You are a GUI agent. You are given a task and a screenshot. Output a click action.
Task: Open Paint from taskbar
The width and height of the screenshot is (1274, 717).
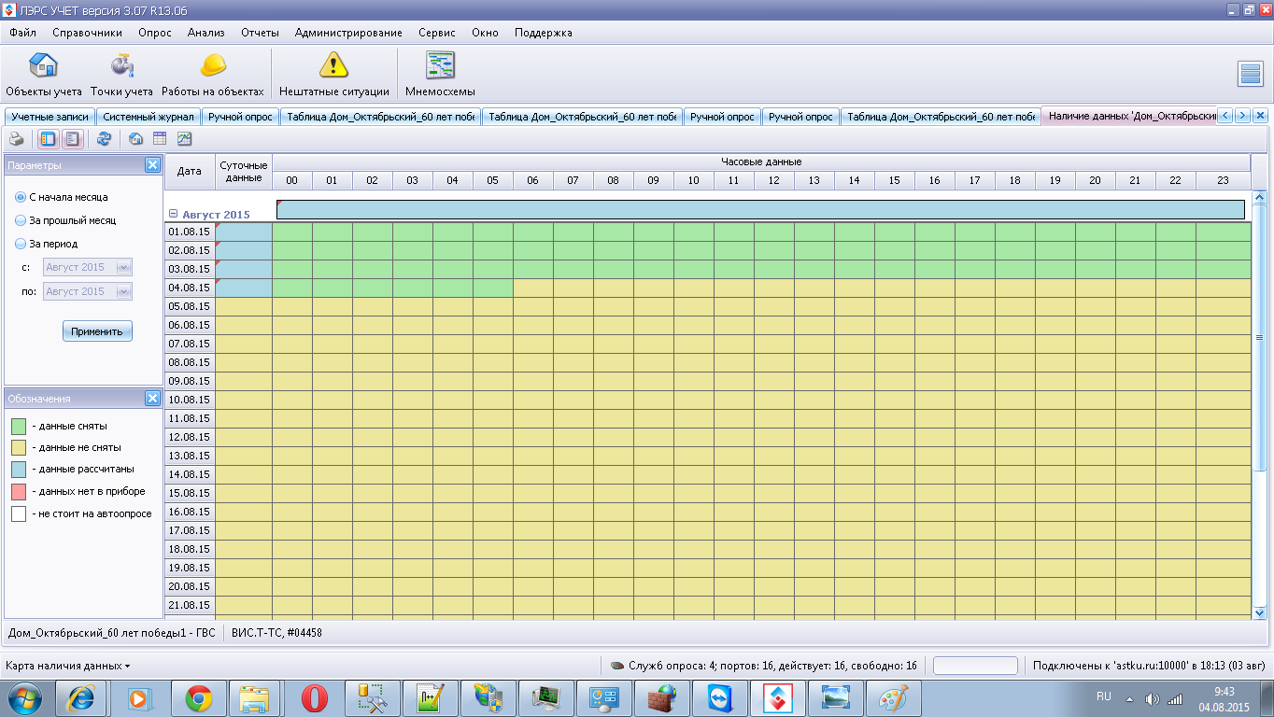tap(893, 697)
